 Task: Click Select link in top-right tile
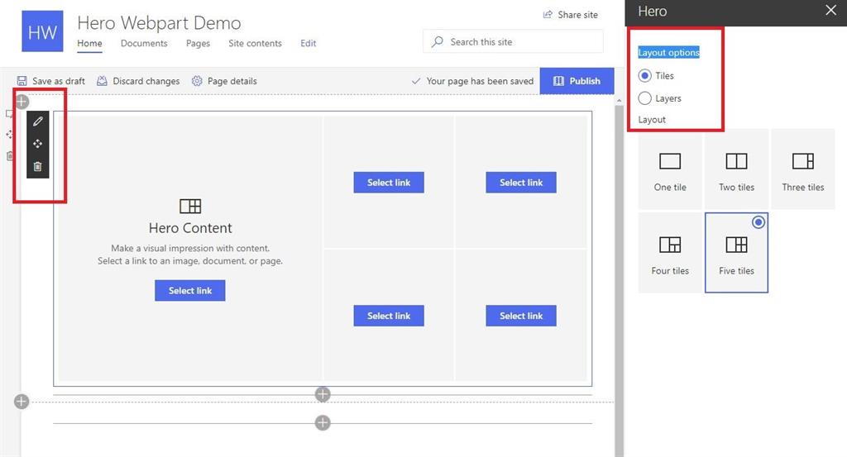[x=521, y=183]
